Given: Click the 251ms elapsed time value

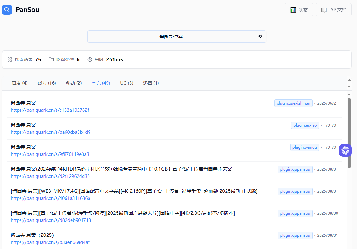Looking at the screenshot, I should click(114, 59).
